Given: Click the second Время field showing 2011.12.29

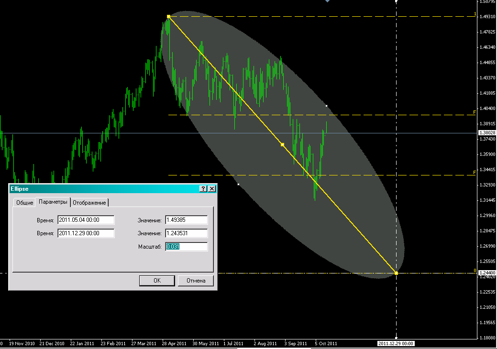Looking at the screenshot, I should [x=86, y=233].
